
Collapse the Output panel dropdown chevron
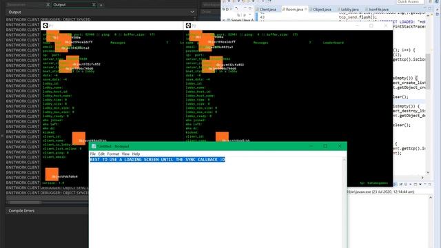pyautogui.click(x=192, y=12)
